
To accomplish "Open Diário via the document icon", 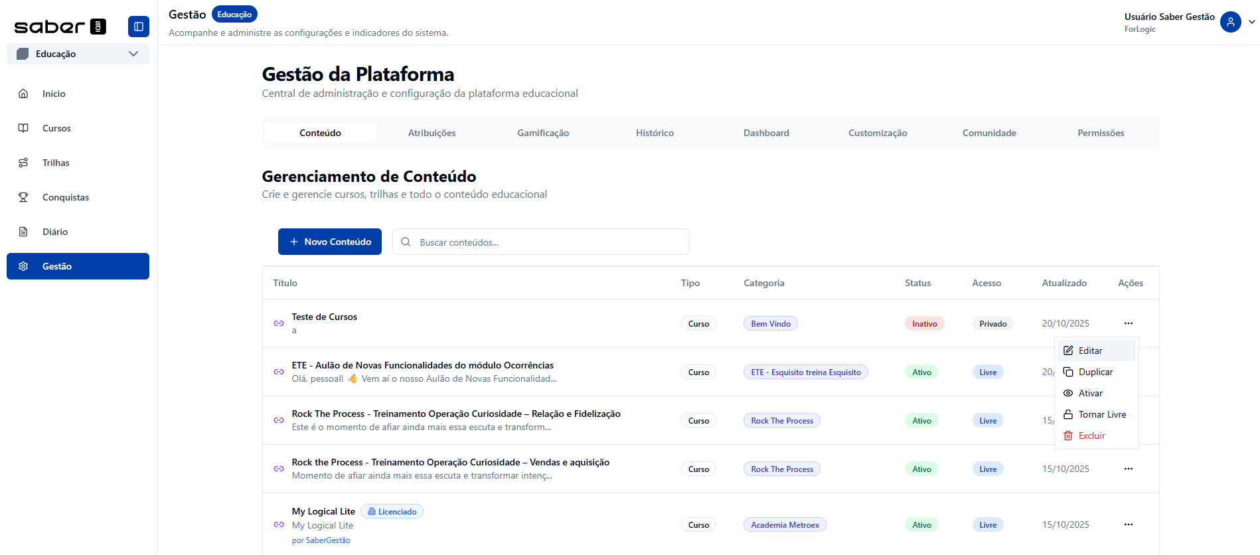I will tap(23, 232).
